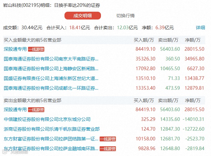
Task: Click the buy amount 325.29
Action: click(x=148, y=119)
